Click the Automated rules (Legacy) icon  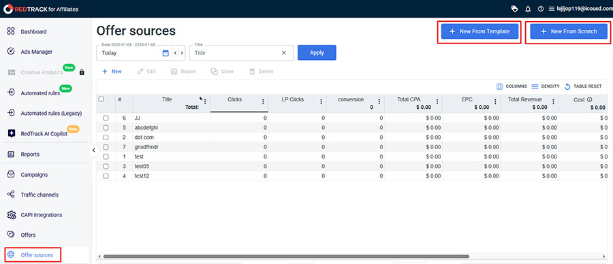[x=11, y=113]
